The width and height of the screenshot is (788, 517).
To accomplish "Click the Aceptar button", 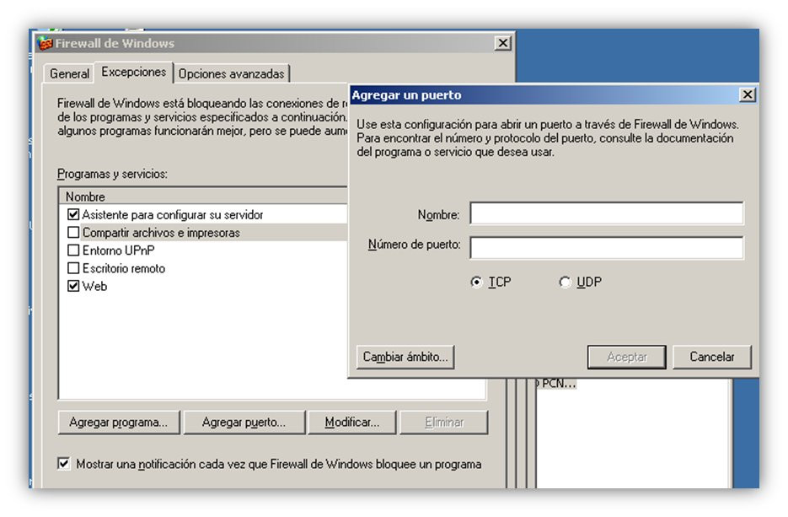I will [x=627, y=357].
